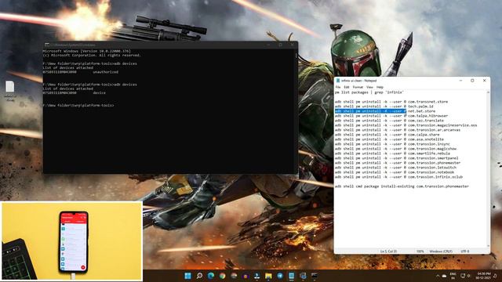Click Notepad status bar 'Windows (CRLF)'
This screenshot has height=282, width=502.
coord(441,251)
